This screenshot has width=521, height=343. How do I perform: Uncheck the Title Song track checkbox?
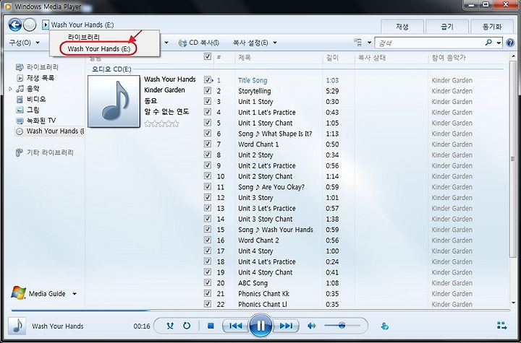tap(208, 80)
